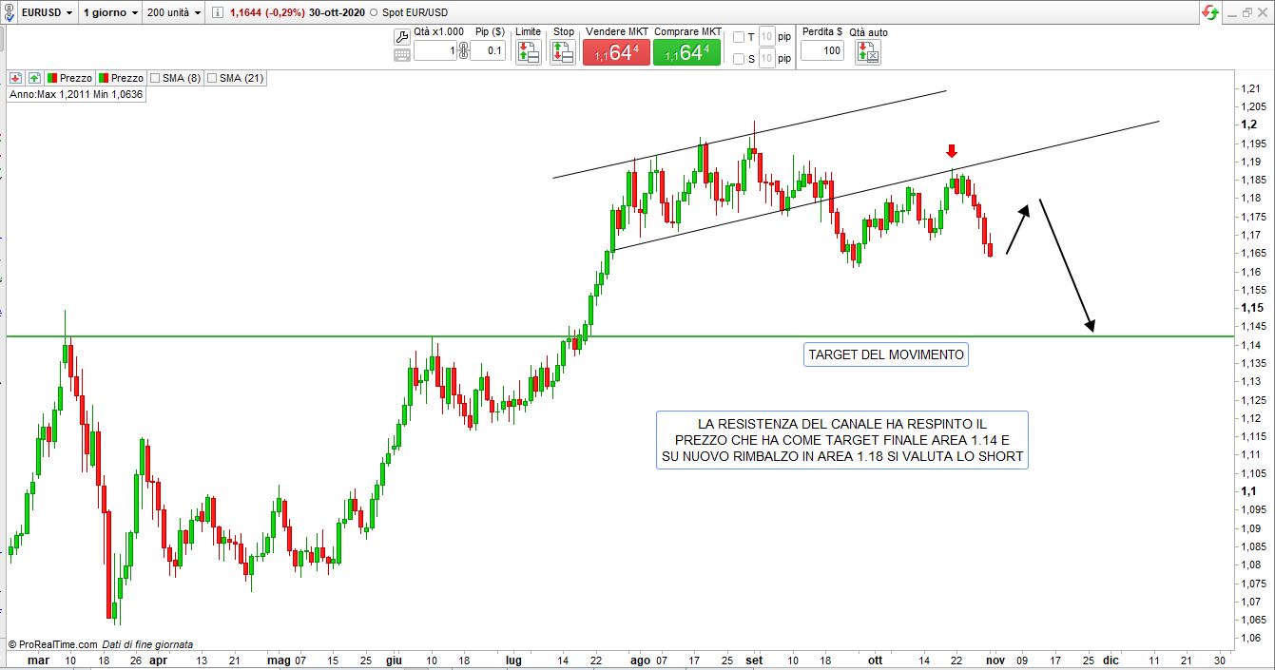
Task: Click the Qtà auto calculator icon
Action: 867,51
